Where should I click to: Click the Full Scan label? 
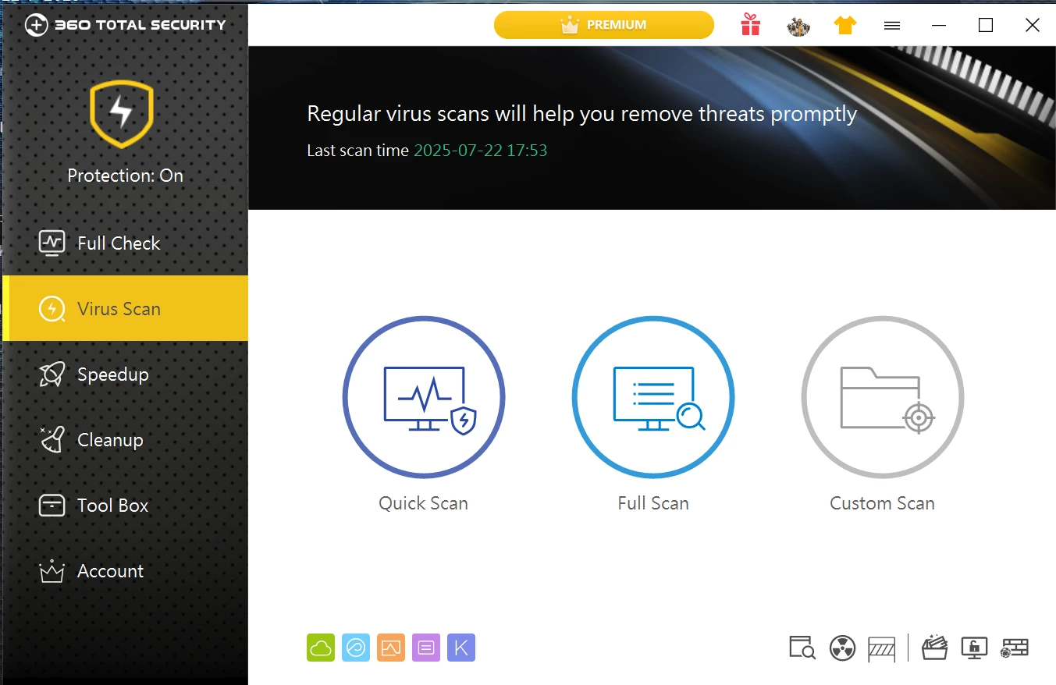[653, 503]
